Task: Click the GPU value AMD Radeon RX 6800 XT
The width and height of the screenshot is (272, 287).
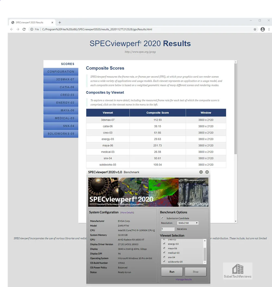Action: (131, 240)
